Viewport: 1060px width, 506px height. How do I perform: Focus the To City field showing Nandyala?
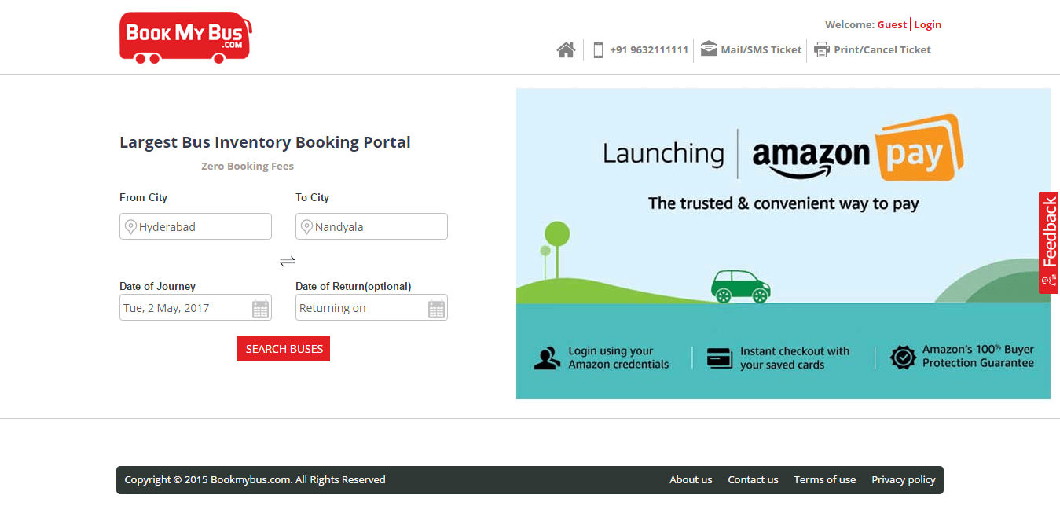coord(372,226)
